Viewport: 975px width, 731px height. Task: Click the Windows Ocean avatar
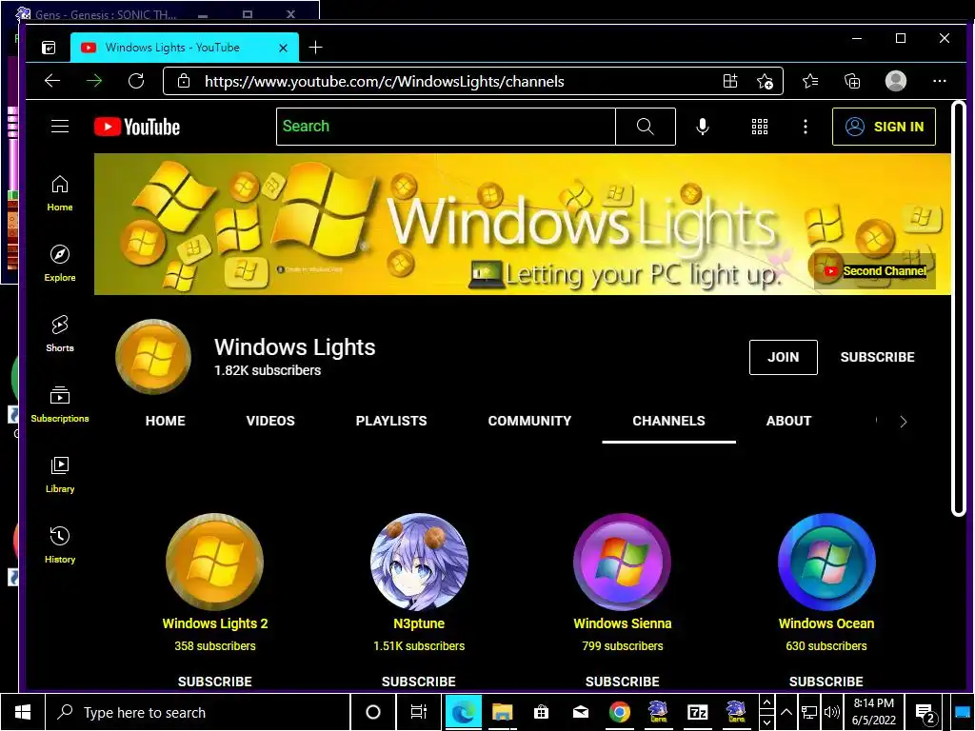click(x=826, y=562)
